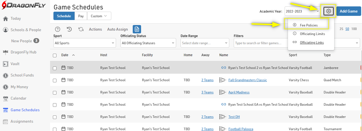Check the Fall Grandmasters Classic row checkbox

55,80
